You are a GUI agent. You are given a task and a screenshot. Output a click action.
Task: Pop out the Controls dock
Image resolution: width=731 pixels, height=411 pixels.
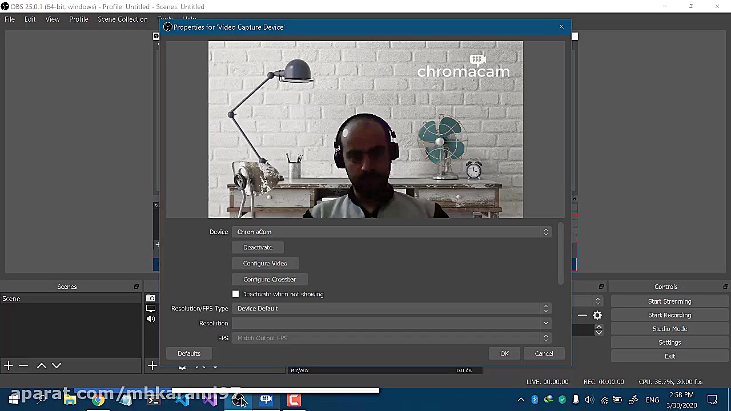pos(725,287)
